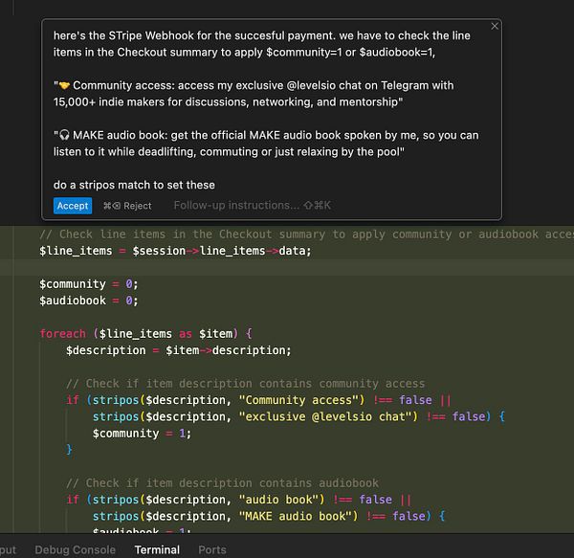The width and height of the screenshot is (574, 558).
Task: Click the $line_items assignment code line
Action: click(x=175, y=251)
